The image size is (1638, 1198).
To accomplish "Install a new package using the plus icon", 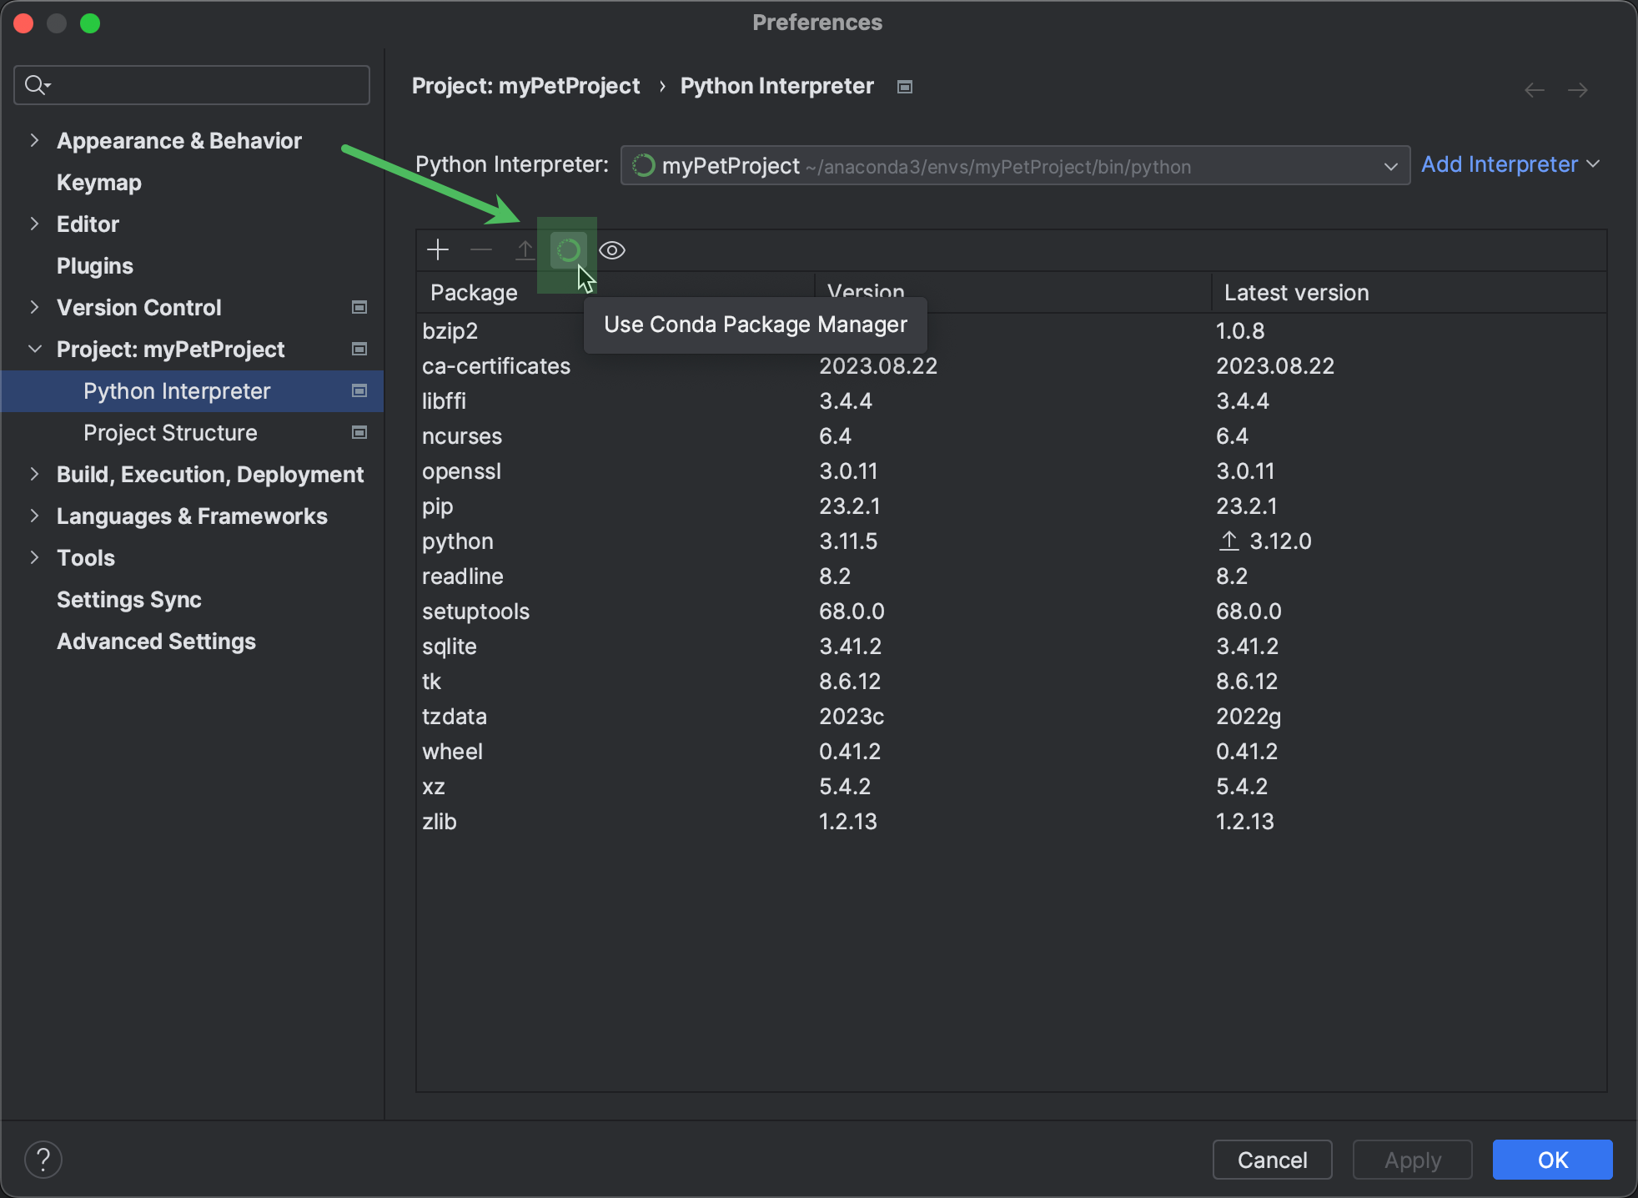I will (437, 249).
